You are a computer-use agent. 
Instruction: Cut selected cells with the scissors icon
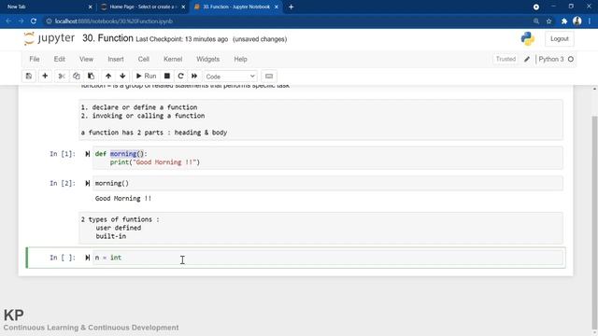[62, 77]
